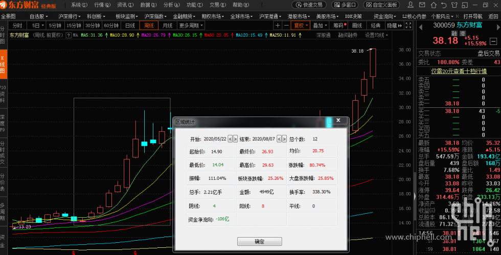The height and width of the screenshot is (255, 501).
Task: Open F10资料 in left sidebar
Action: (3, 94)
